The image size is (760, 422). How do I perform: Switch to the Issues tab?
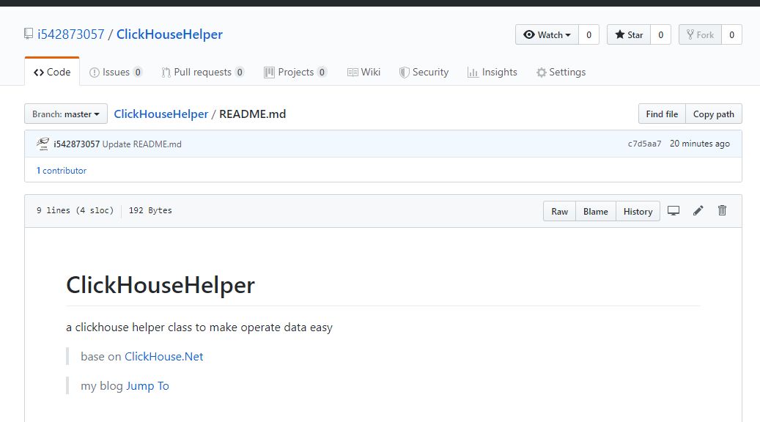click(x=116, y=72)
